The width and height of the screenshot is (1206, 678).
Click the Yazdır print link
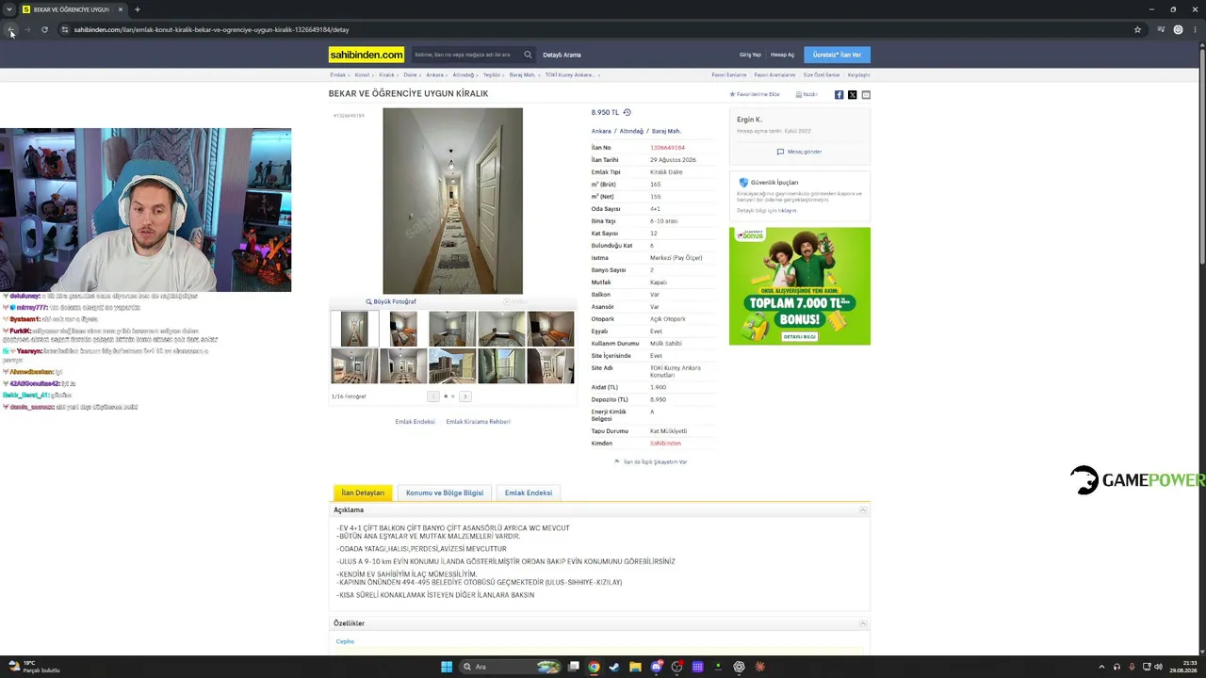807,94
